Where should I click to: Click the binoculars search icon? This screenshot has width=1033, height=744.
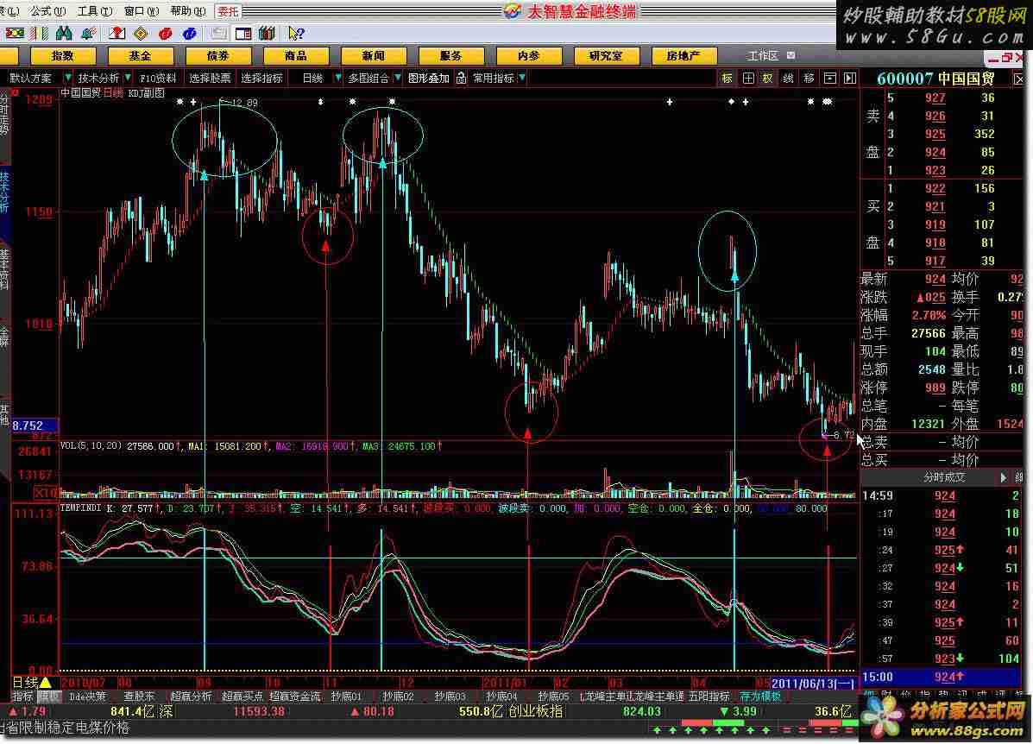[x=64, y=33]
